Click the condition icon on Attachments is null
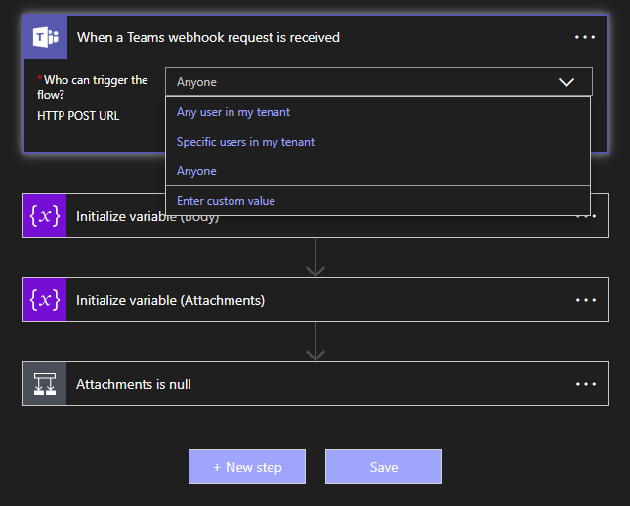 44,384
